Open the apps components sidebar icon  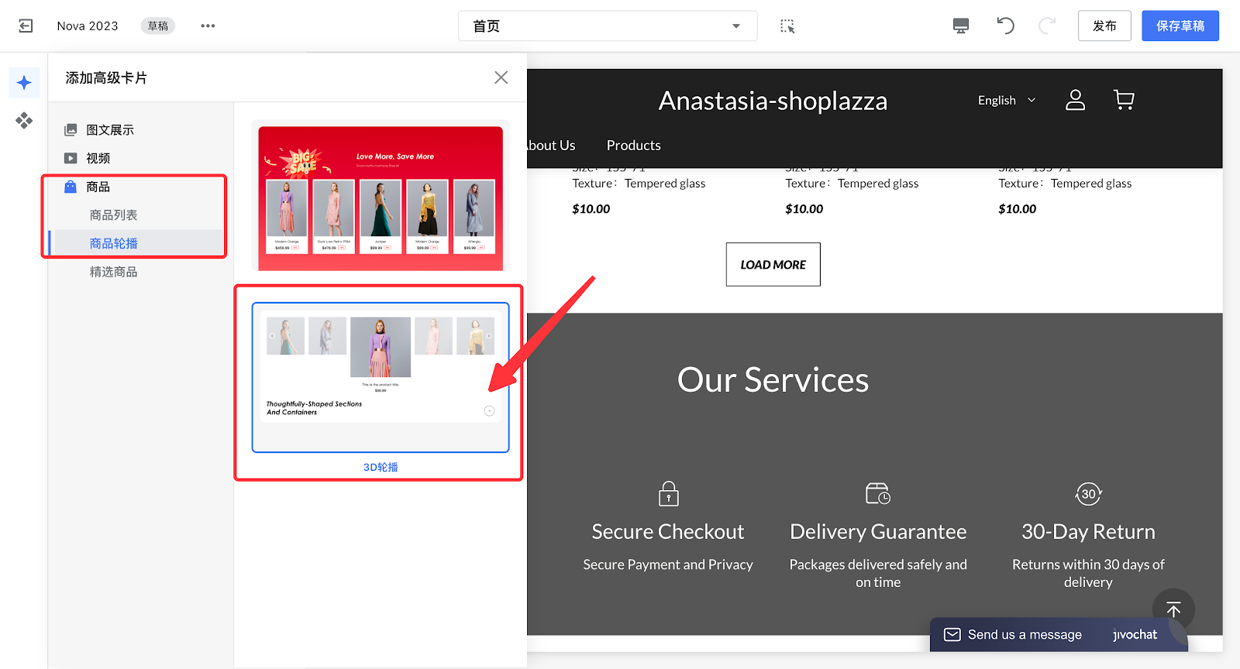point(24,120)
